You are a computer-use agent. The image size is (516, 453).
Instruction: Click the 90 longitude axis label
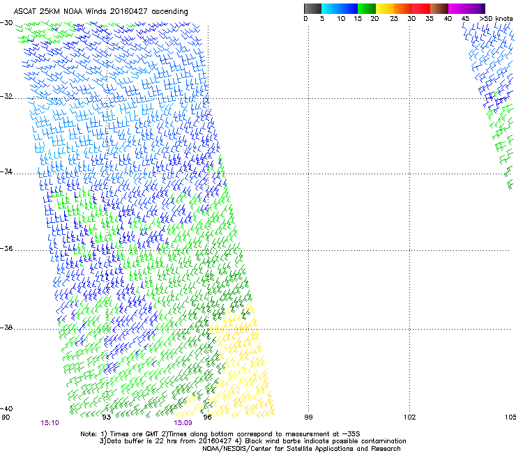pos(6,417)
